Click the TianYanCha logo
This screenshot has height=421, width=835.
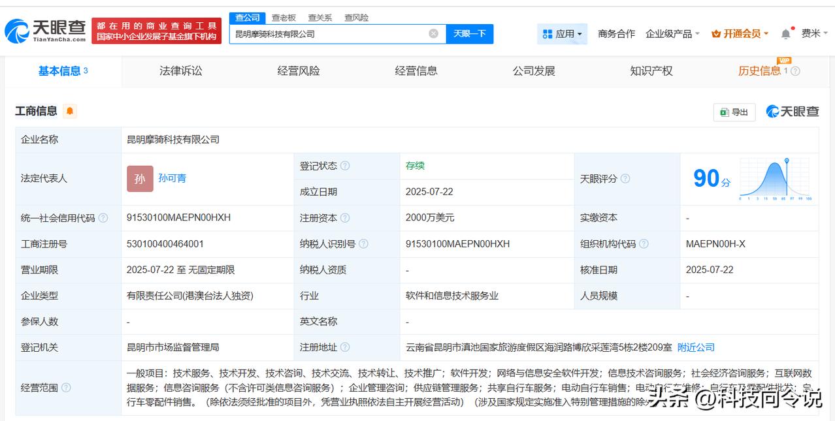(45, 30)
